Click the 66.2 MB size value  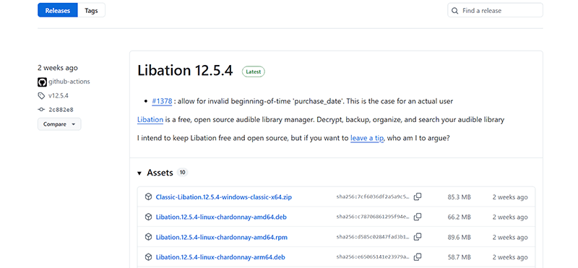pos(459,217)
